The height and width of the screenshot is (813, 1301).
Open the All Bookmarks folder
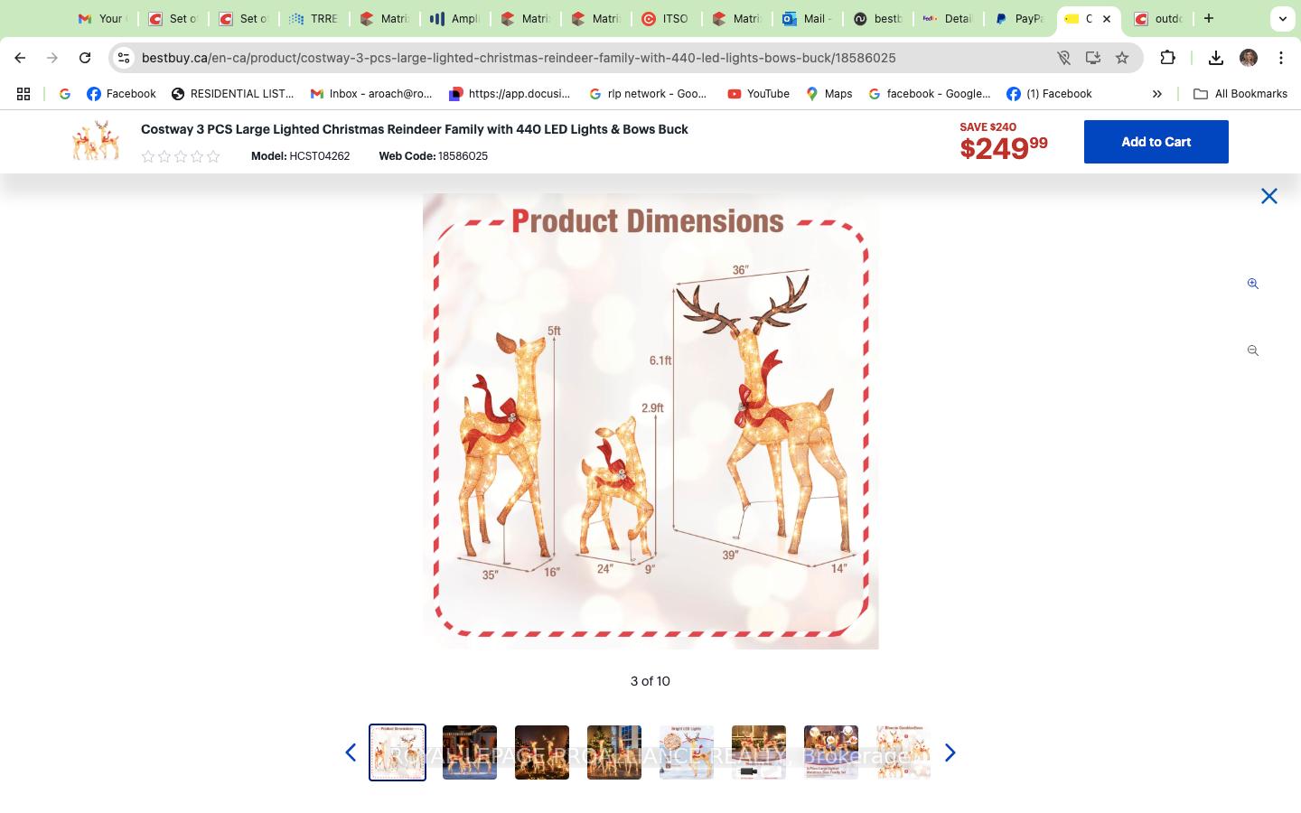click(1240, 94)
